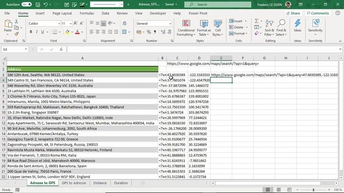Open the font size dropdown
This screenshot has width=344, height=193.
coord(70,24)
